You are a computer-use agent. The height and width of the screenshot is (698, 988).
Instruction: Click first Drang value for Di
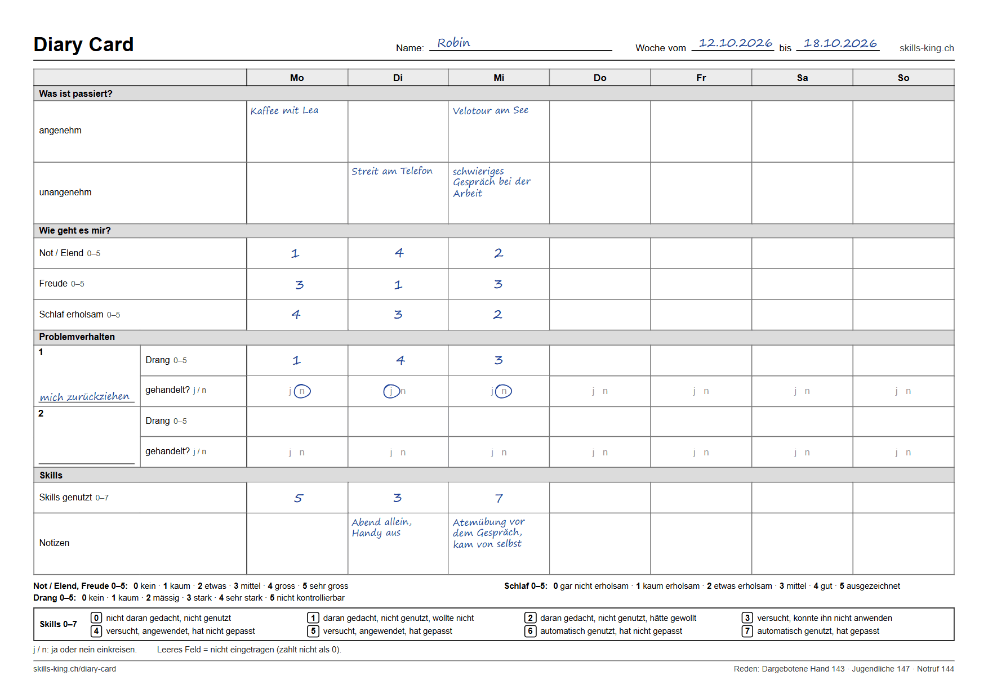[400, 360]
